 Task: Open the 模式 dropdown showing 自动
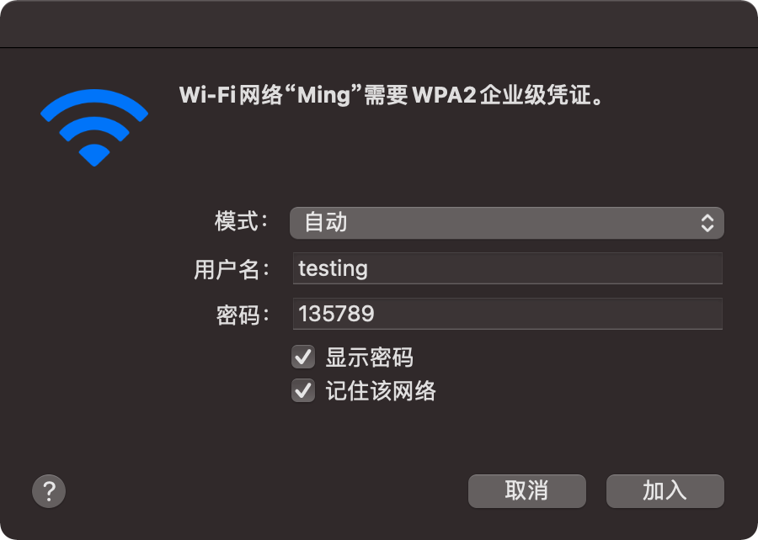(505, 223)
